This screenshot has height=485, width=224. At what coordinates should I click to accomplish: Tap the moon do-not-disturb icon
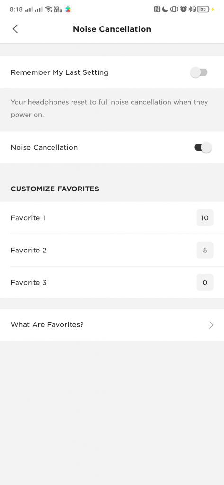point(165,9)
